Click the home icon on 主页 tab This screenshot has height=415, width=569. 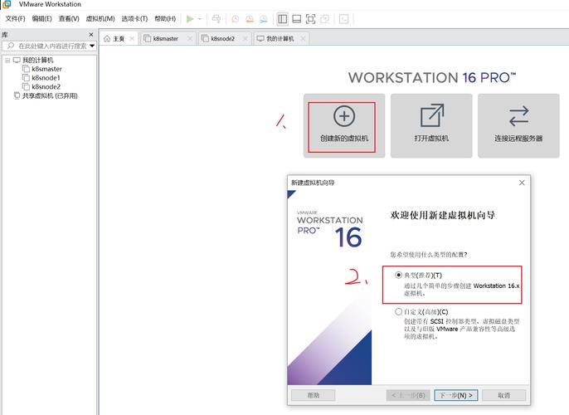click(107, 38)
